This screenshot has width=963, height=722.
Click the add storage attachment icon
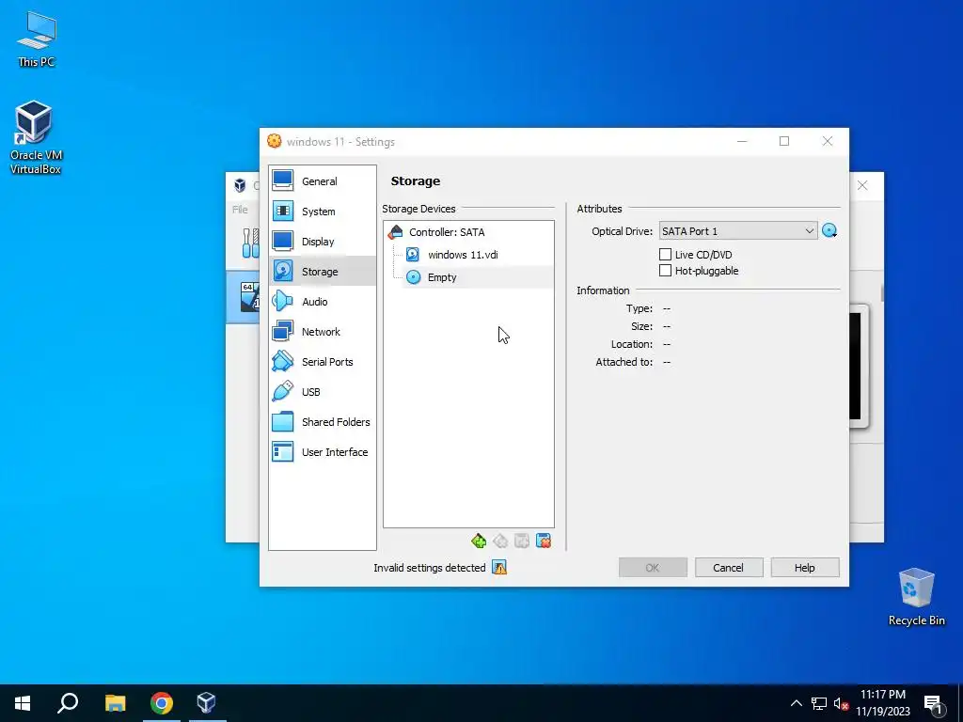[521, 541]
